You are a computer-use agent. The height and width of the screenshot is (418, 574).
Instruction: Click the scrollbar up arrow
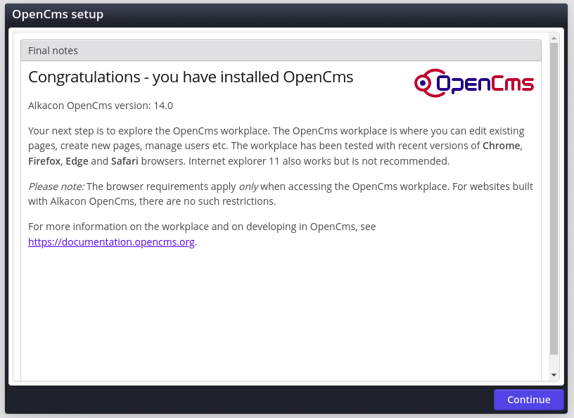pyautogui.click(x=554, y=37)
